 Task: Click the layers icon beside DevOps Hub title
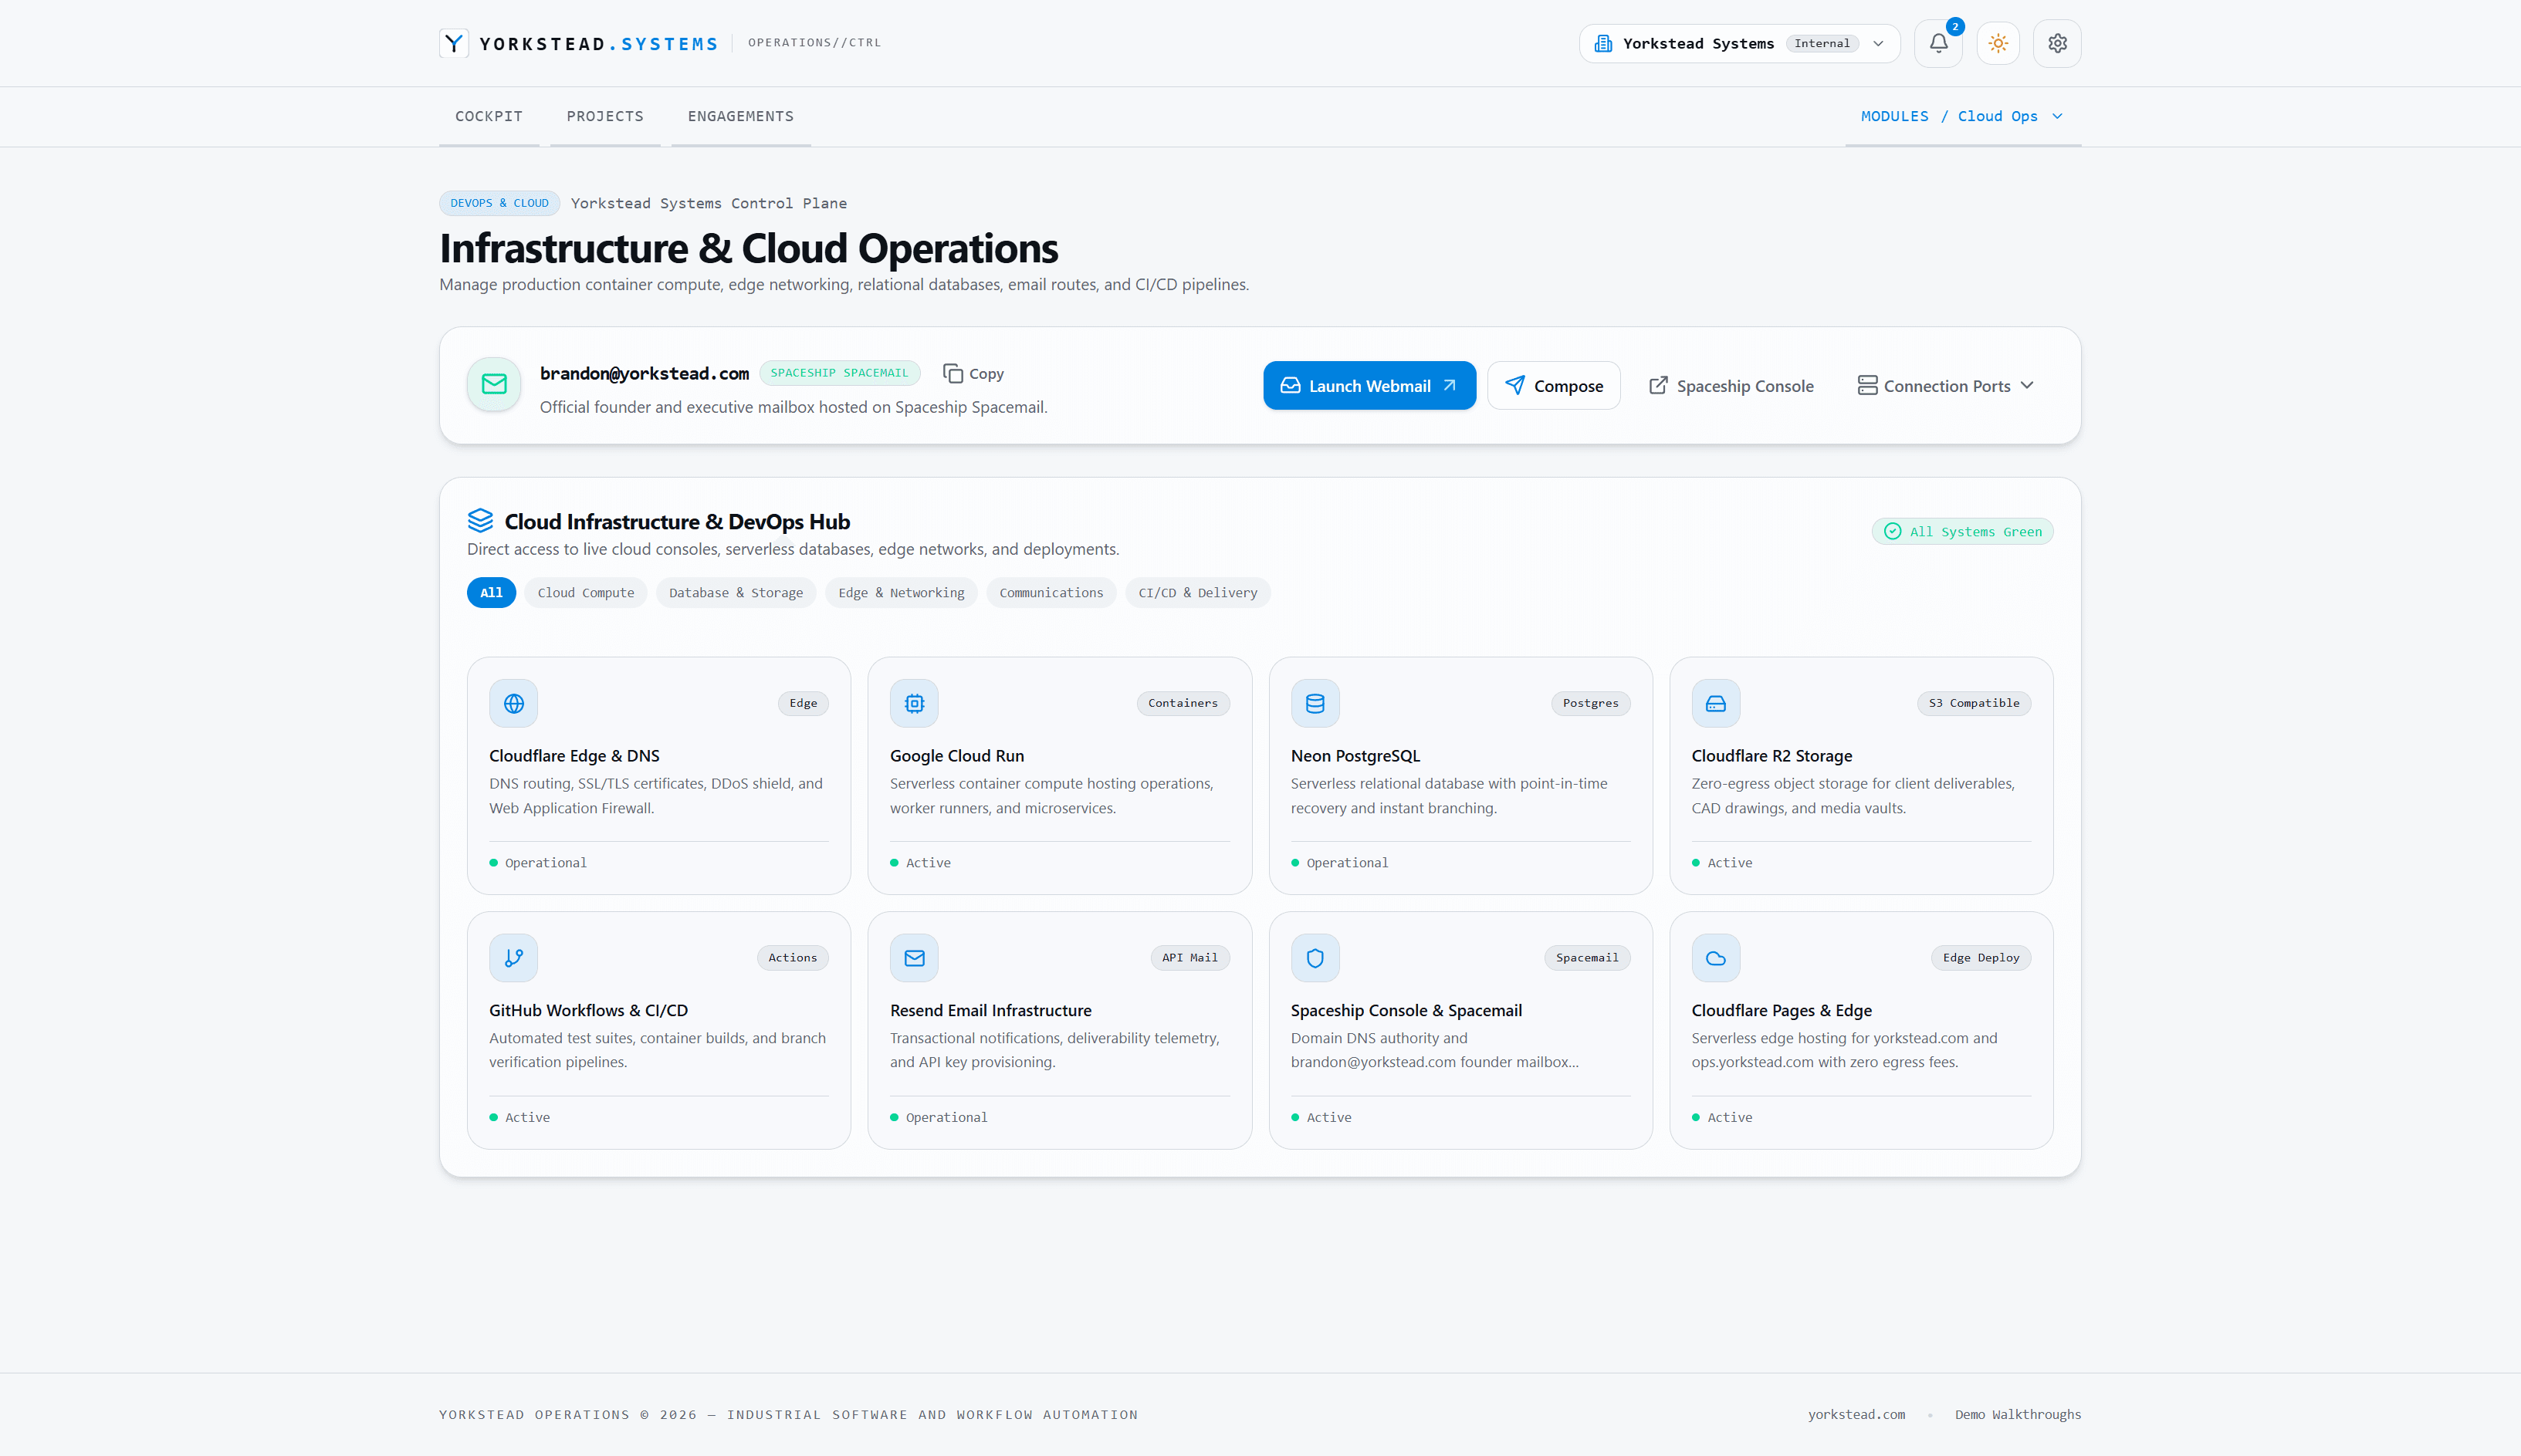(480, 520)
